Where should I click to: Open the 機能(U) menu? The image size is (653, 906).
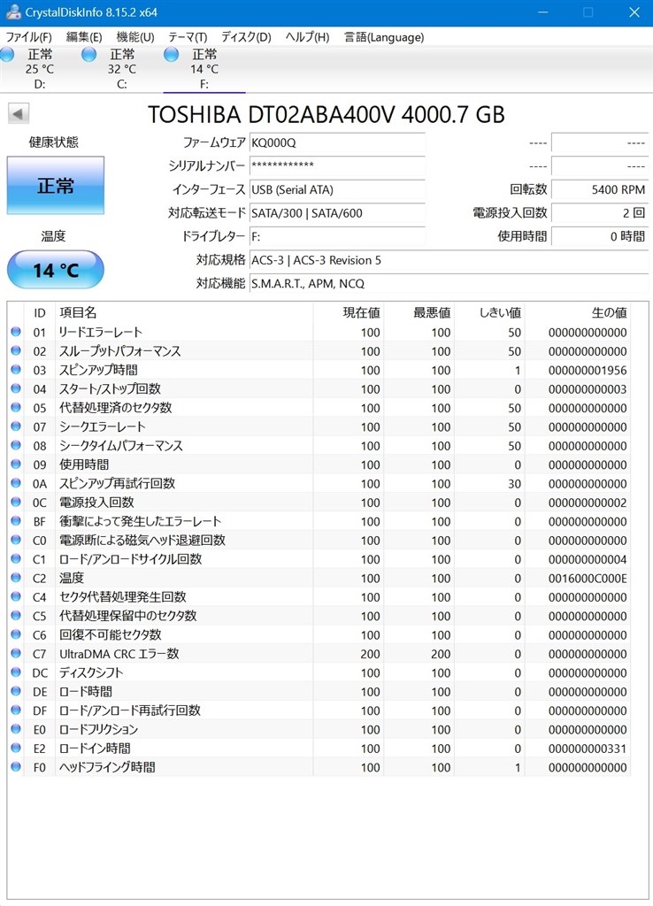pyautogui.click(x=135, y=37)
